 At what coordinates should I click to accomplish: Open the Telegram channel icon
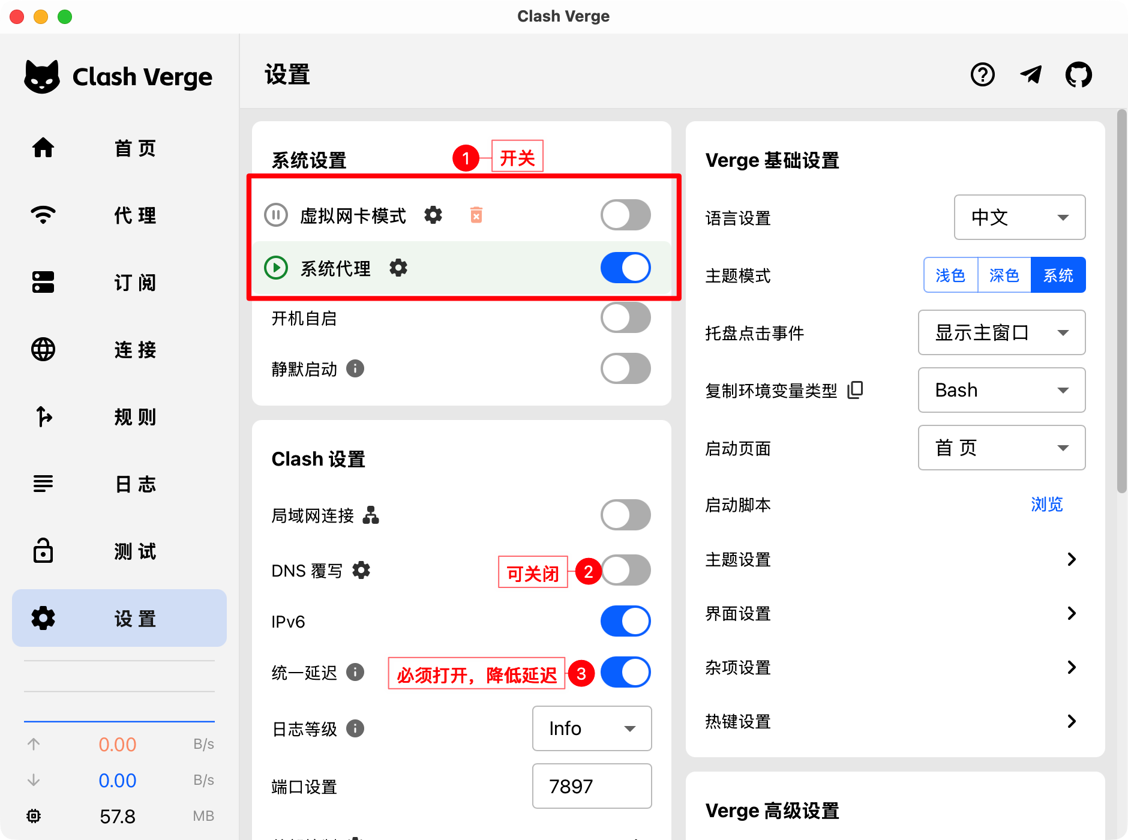[x=1031, y=75]
